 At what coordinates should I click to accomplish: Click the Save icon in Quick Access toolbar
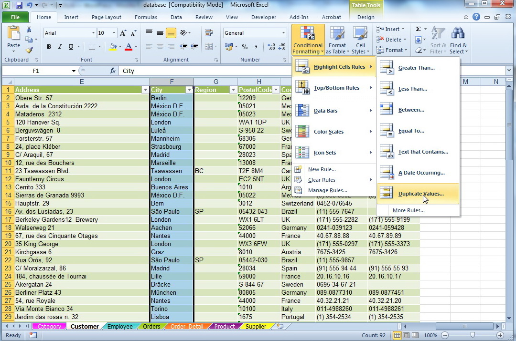pos(19,5)
